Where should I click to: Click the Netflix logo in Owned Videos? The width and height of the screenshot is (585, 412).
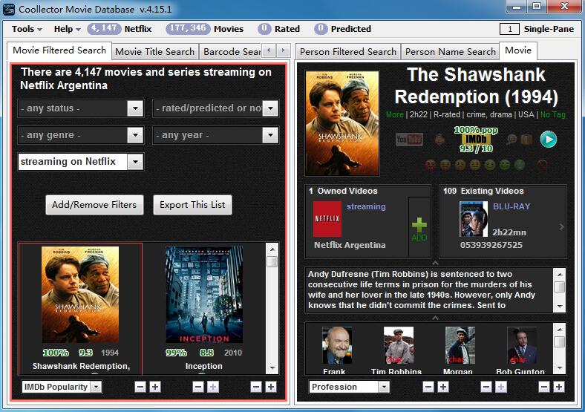[327, 219]
